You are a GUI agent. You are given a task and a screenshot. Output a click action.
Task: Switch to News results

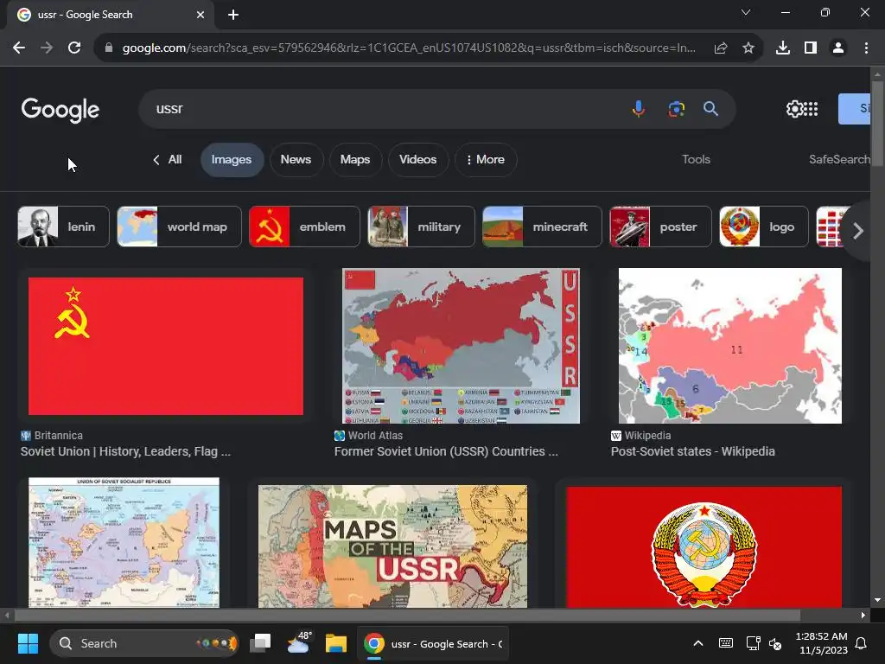296,160
